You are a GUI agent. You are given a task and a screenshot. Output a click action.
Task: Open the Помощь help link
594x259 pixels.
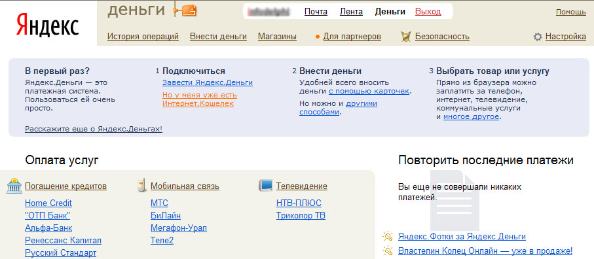pyautogui.click(x=571, y=12)
